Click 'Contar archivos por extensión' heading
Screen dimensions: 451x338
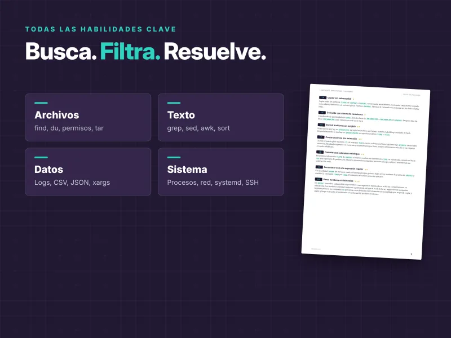(341, 138)
